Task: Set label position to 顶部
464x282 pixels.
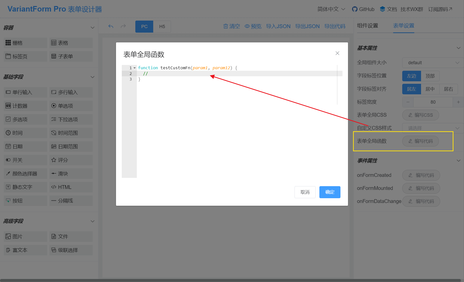Action: 430,76
